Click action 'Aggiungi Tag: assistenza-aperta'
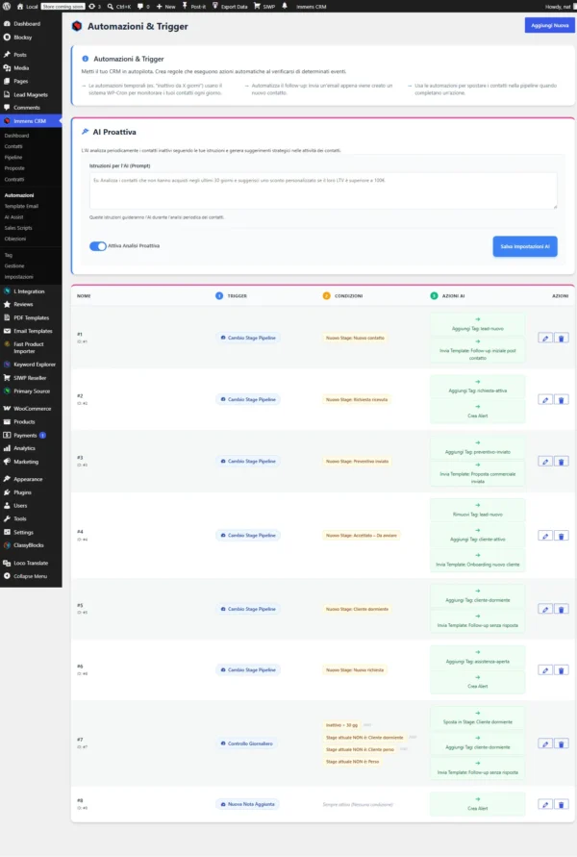This screenshot has width=577, height=857. [x=478, y=657]
